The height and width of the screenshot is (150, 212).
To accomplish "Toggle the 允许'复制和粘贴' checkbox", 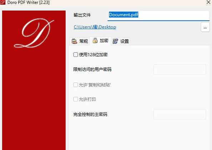I will [76, 85].
